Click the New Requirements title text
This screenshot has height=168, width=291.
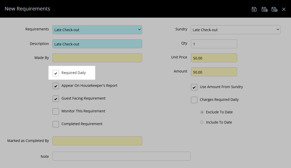click(x=27, y=9)
